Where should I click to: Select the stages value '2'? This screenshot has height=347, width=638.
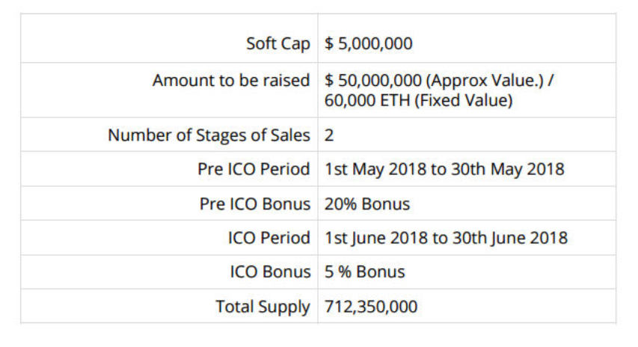click(329, 135)
